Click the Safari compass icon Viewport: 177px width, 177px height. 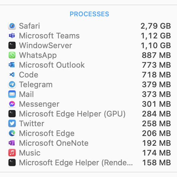[12, 26]
